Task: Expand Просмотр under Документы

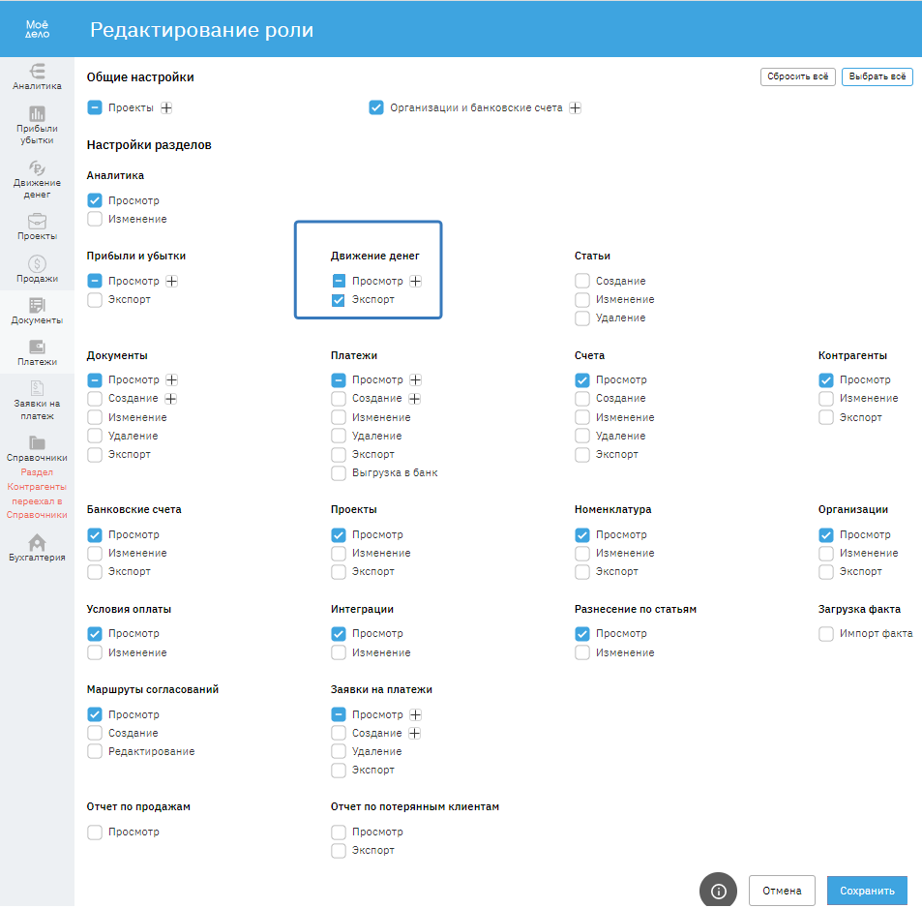Action: [x=171, y=380]
